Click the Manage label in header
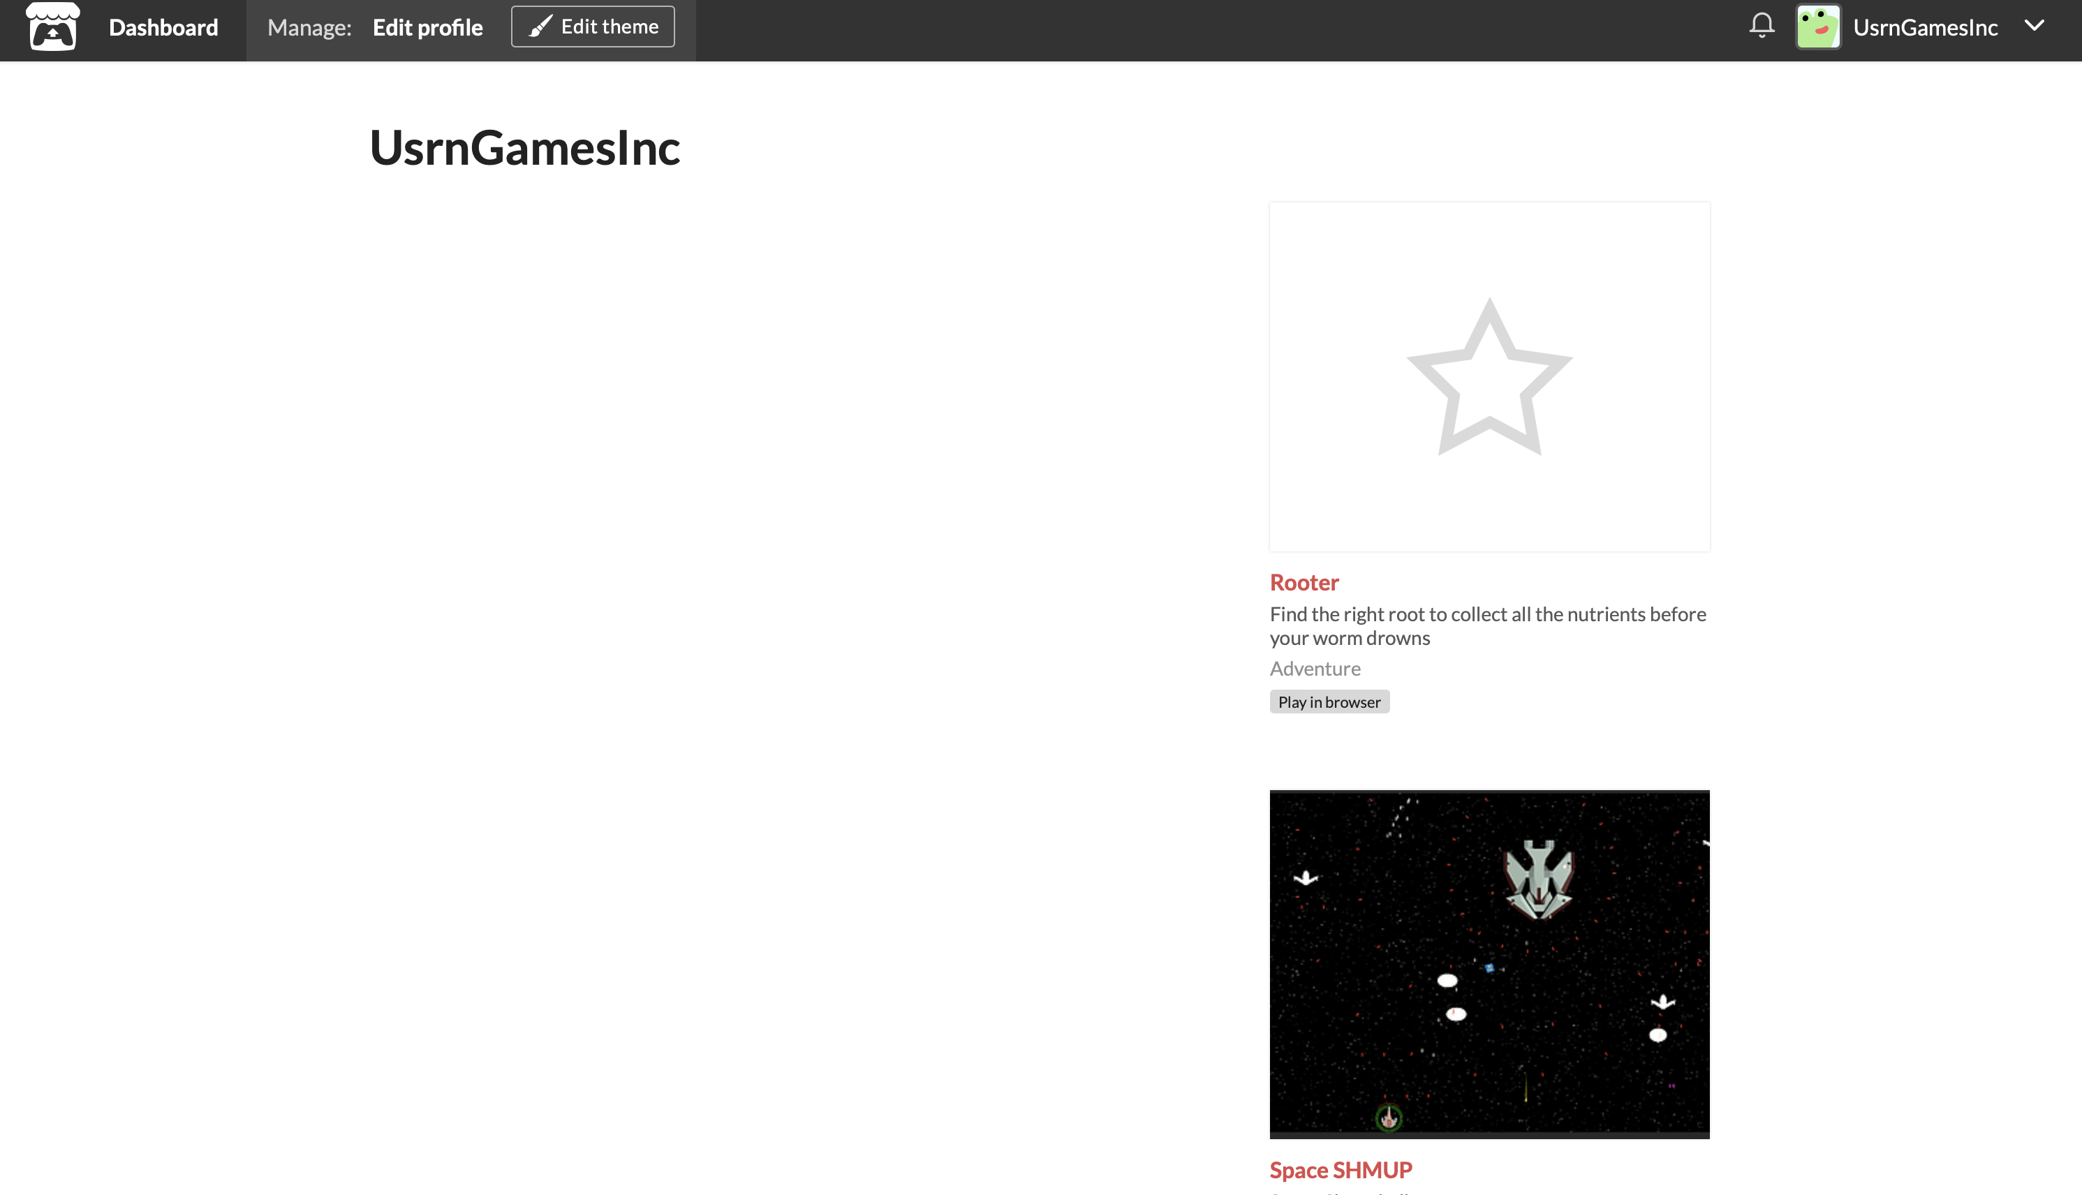Image resolution: width=2082 pixels, height=1195 pixels. pyautogui.click(x=309, y=28)
